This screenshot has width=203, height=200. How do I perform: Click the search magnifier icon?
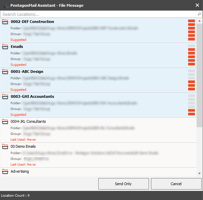pyautogui.click(x=199, y=15)
